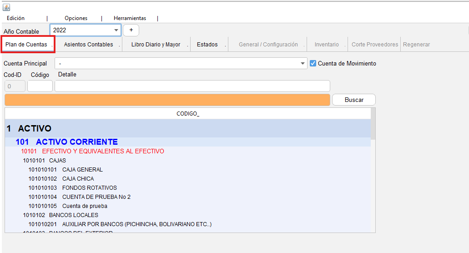The height and width of the screenshot is (253, 469).
Task: Click the CODIGO_ column header
Action: pos(187,114)
